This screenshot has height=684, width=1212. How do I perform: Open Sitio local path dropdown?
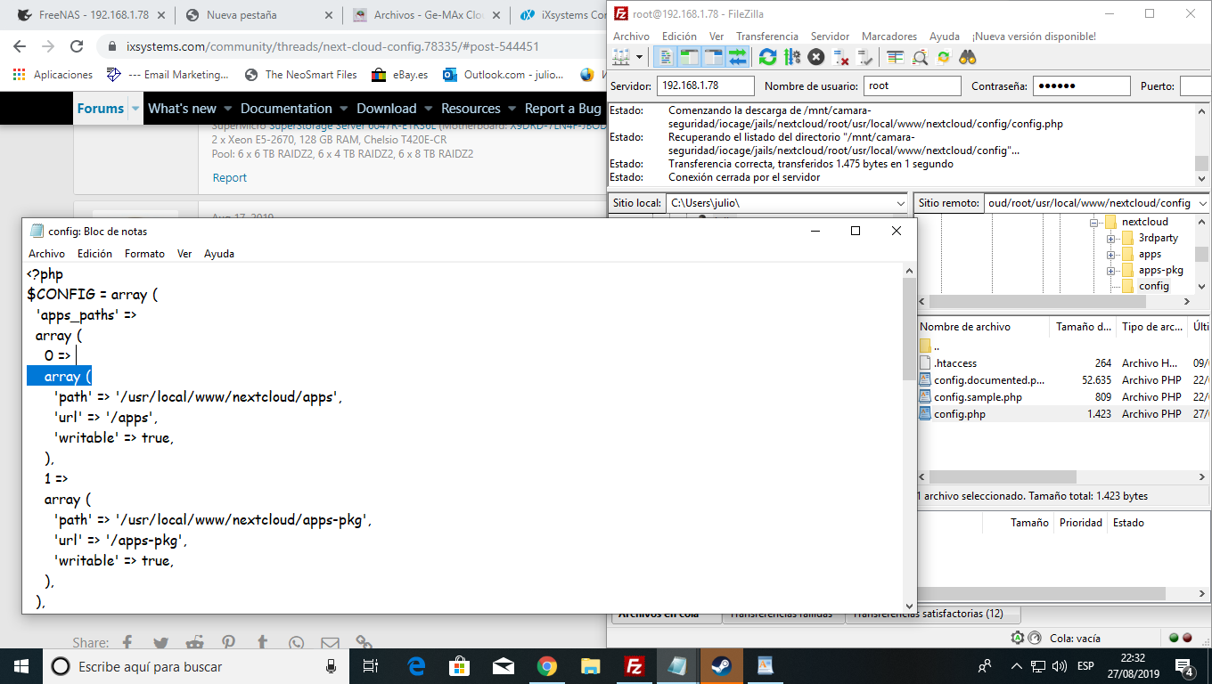(x=899, y=203)
